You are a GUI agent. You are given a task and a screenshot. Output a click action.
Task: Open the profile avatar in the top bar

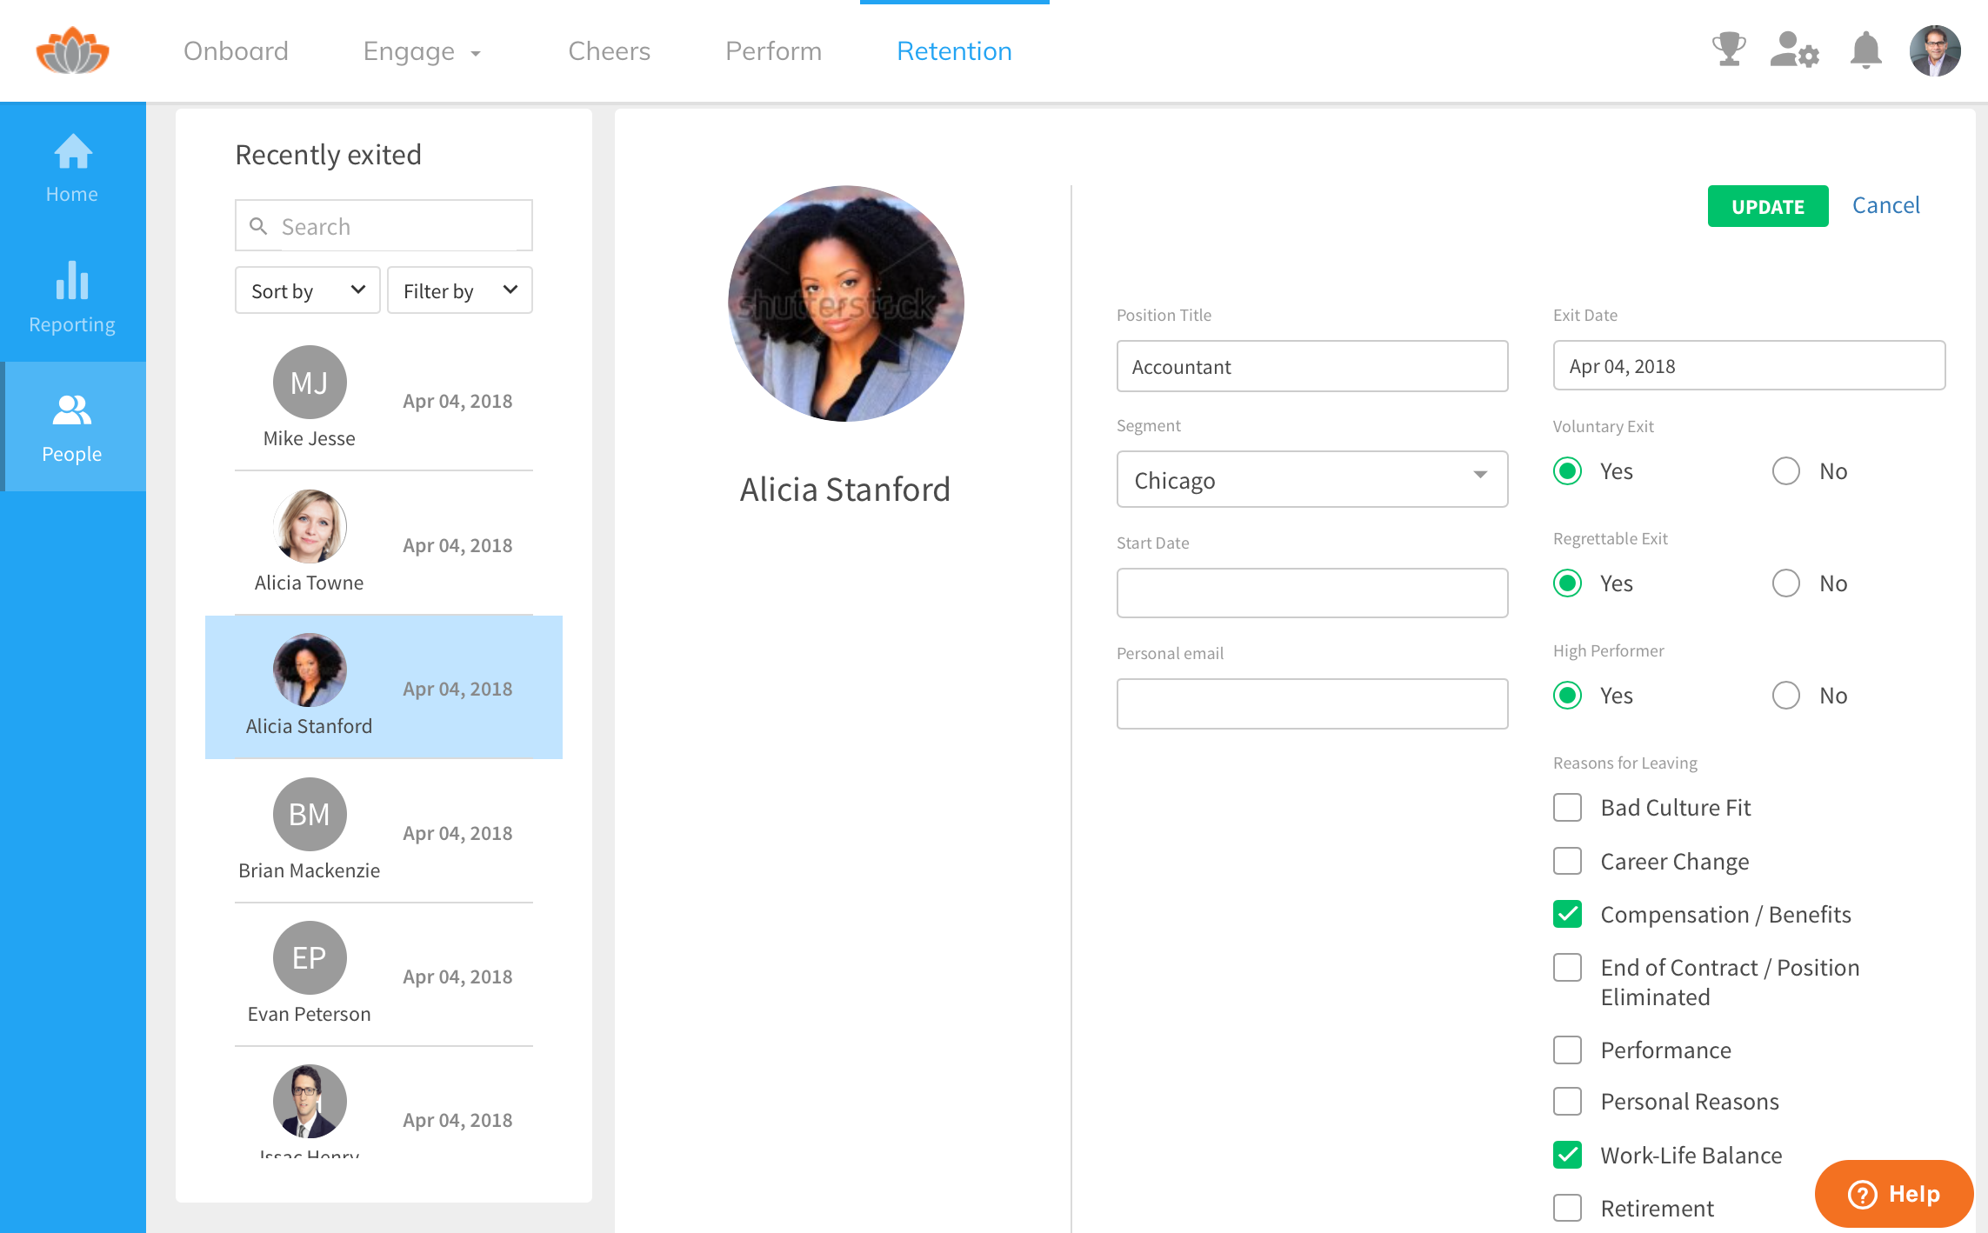pyautogui.click(x=1934, y=50)
